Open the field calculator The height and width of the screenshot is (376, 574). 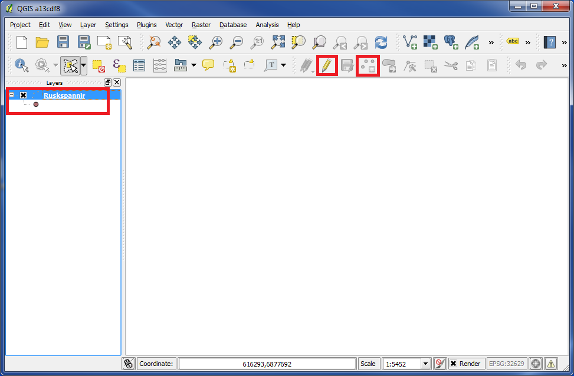click(160, 65)
